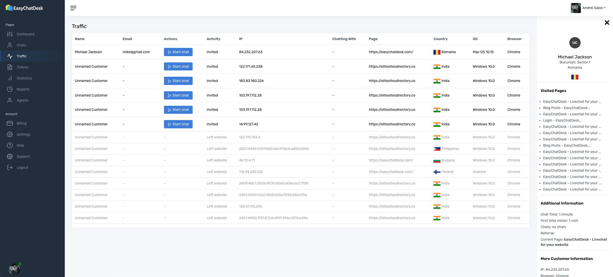
Task: Open the Login - EasyChatDesk visited page entry
Action: click(x=562, y=120)
